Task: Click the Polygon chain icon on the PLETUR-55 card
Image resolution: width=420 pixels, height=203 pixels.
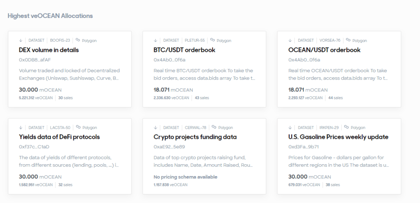Action: pyautogui.click(x=212, y=40)
